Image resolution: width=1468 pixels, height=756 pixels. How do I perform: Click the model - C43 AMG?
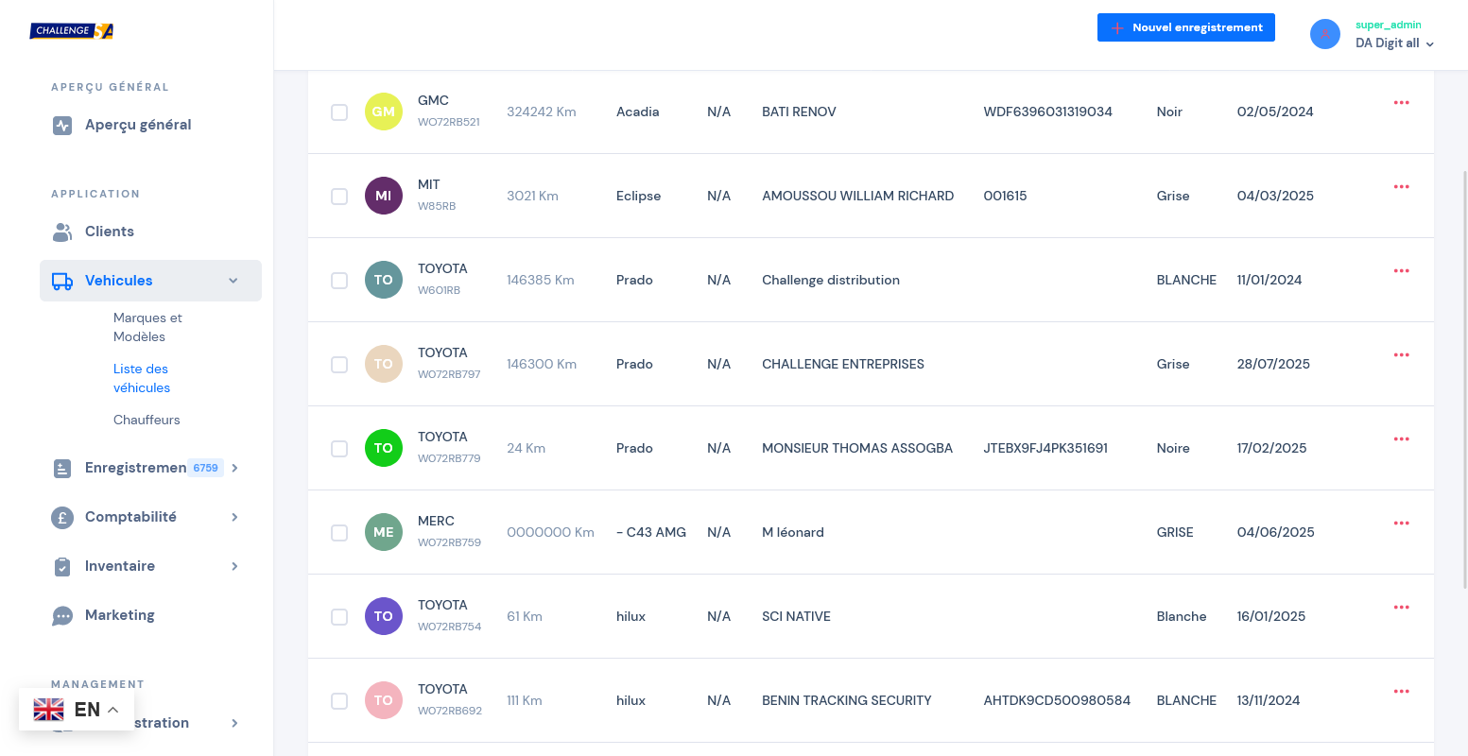point(651,532)
